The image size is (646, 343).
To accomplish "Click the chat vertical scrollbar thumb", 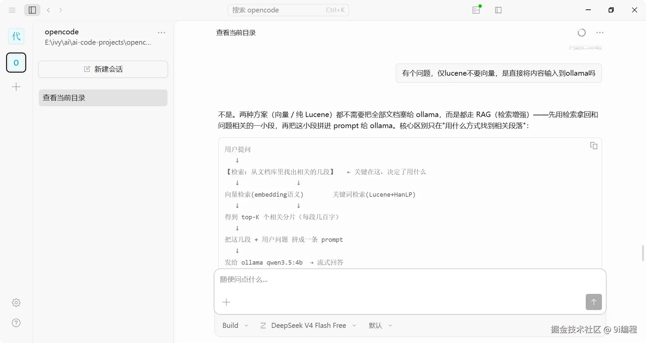I will click(x=643, y=253).
